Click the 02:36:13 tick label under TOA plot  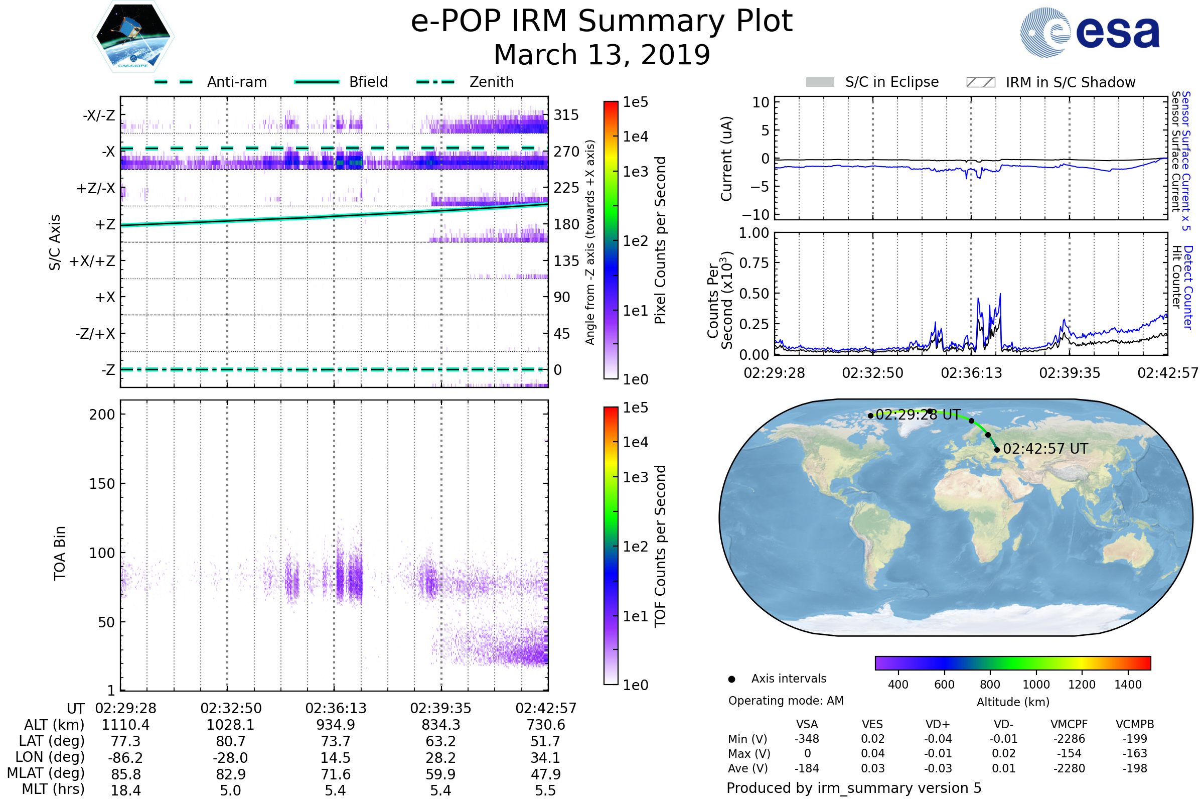[x=336, y=709]
